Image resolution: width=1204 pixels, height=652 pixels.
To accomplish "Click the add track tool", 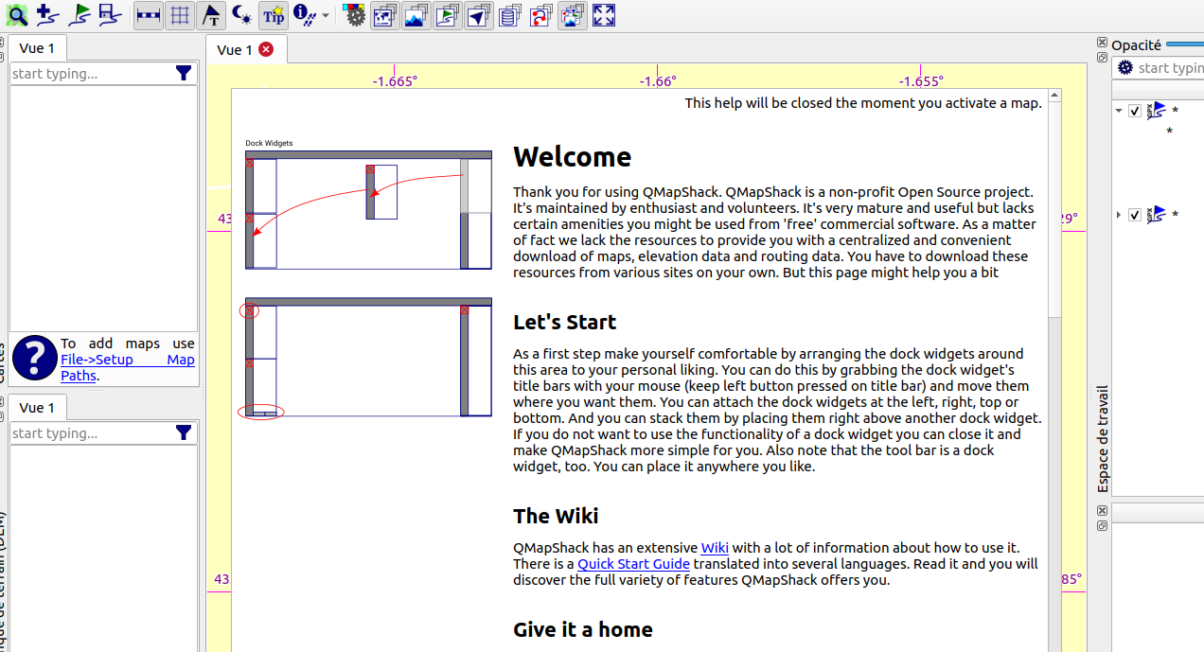I will [46, 15].
